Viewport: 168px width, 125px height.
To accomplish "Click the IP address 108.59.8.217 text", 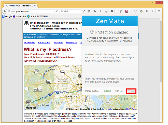I will (x=52, y=54).
